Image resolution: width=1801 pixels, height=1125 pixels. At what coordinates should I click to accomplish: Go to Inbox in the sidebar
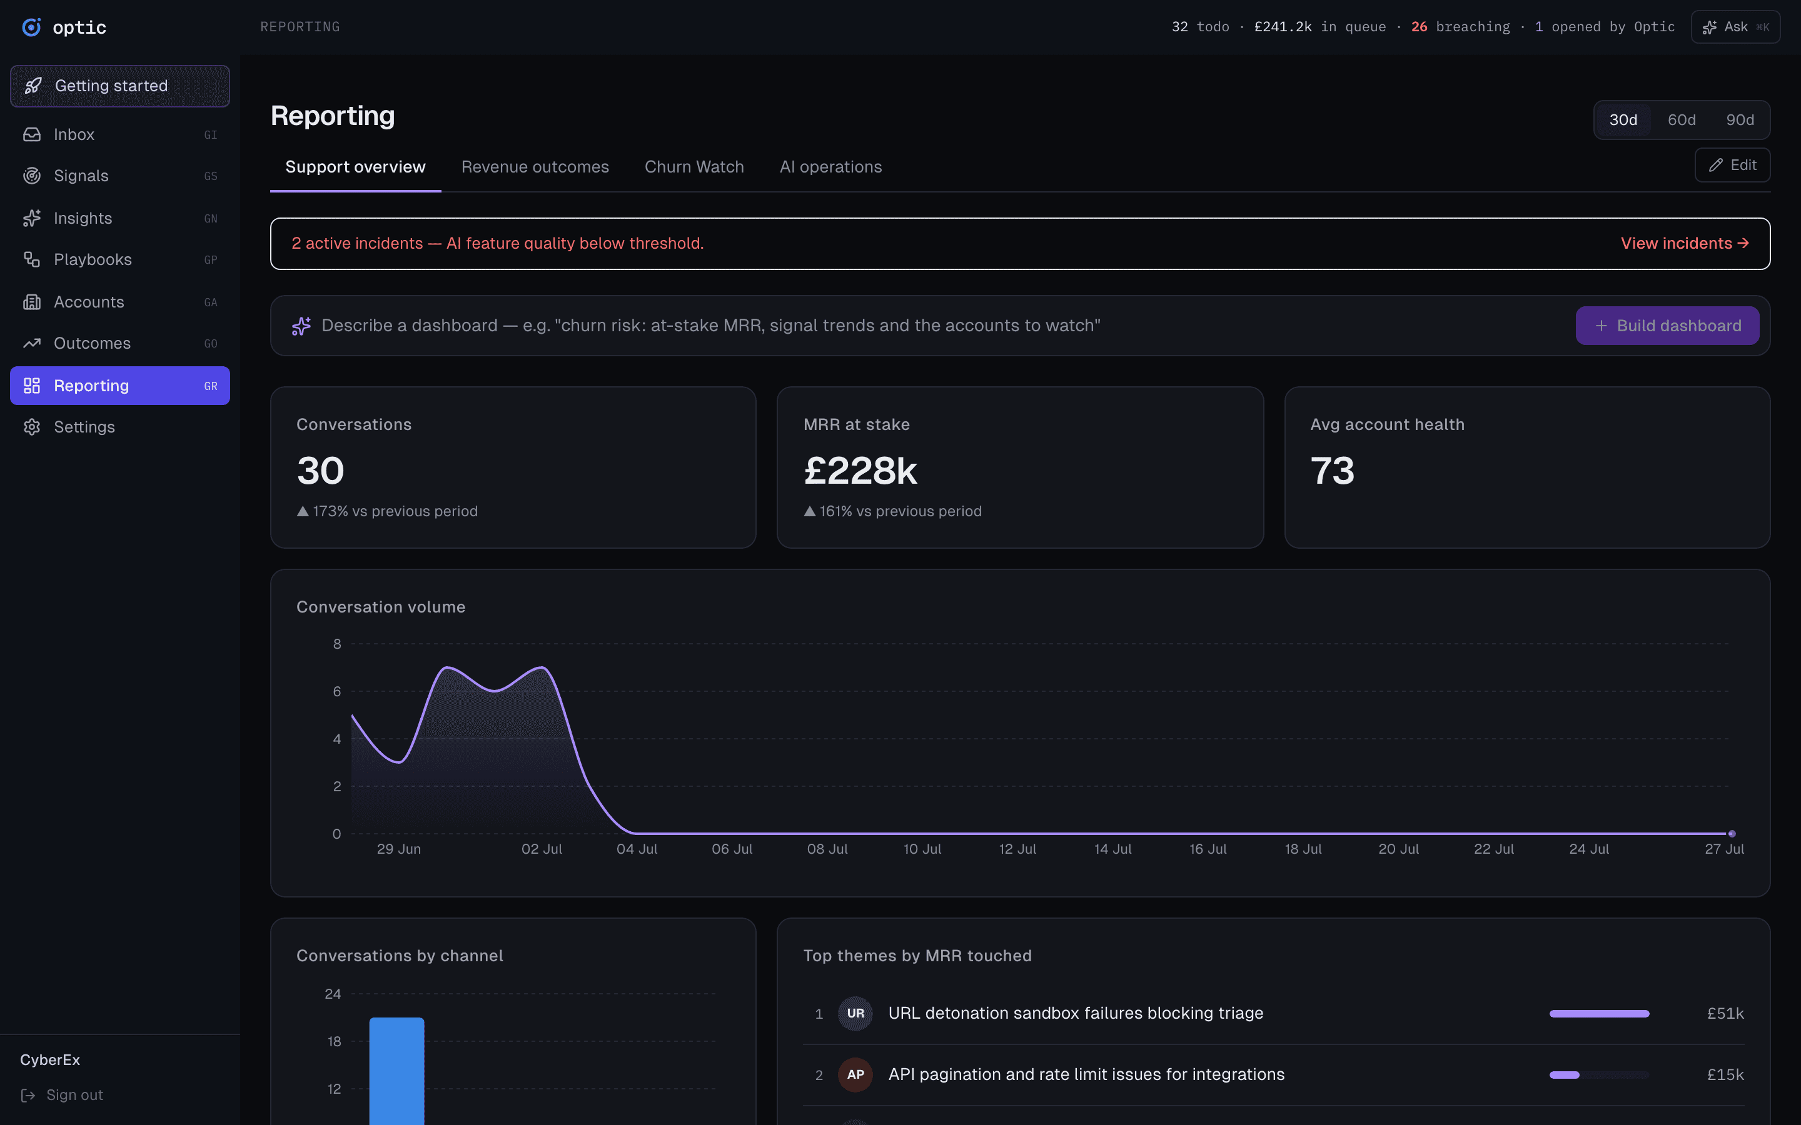120,134
